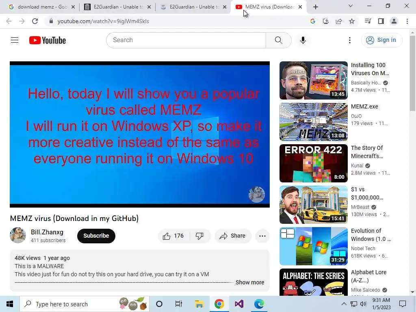Image resolution: width=416 pixels, height=312 pixels.
Task: Open File Explorer from taskbar
Action: (x=199, y=304)
